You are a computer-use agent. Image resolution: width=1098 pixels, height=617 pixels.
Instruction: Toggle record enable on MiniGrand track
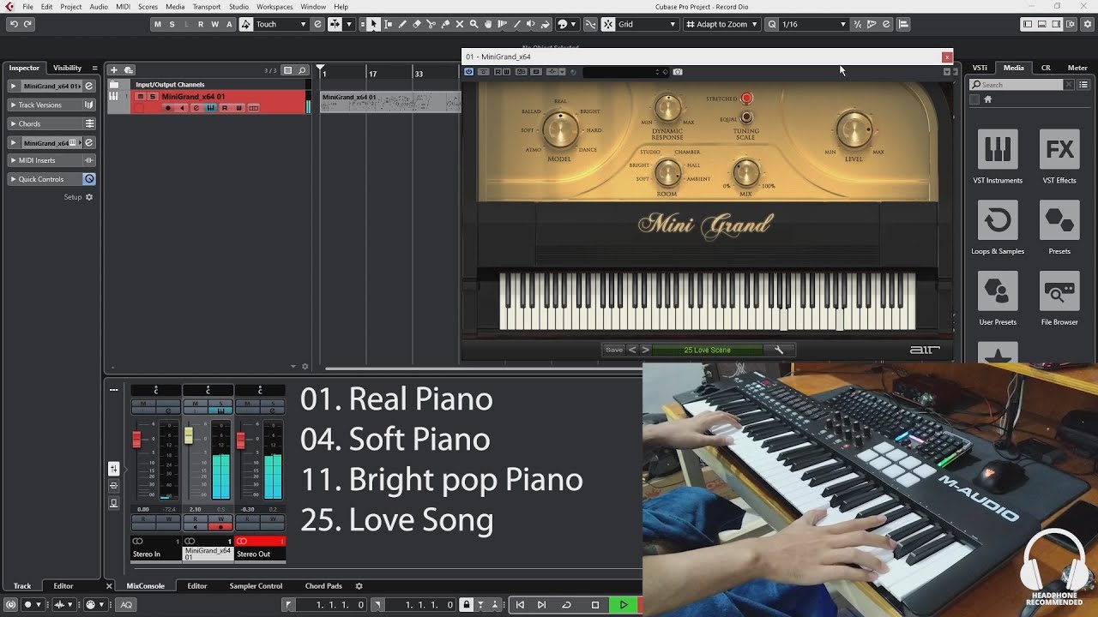pyautogui.click(x=168, y=108)
